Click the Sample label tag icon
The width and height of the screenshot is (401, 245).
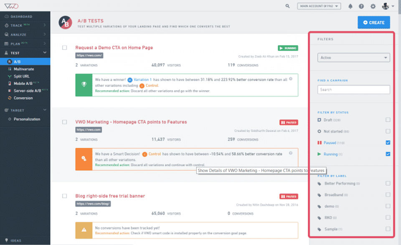(x=319, y=229)
